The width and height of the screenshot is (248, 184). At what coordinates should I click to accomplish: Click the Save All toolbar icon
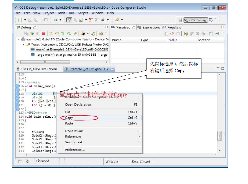coord(36,20)
